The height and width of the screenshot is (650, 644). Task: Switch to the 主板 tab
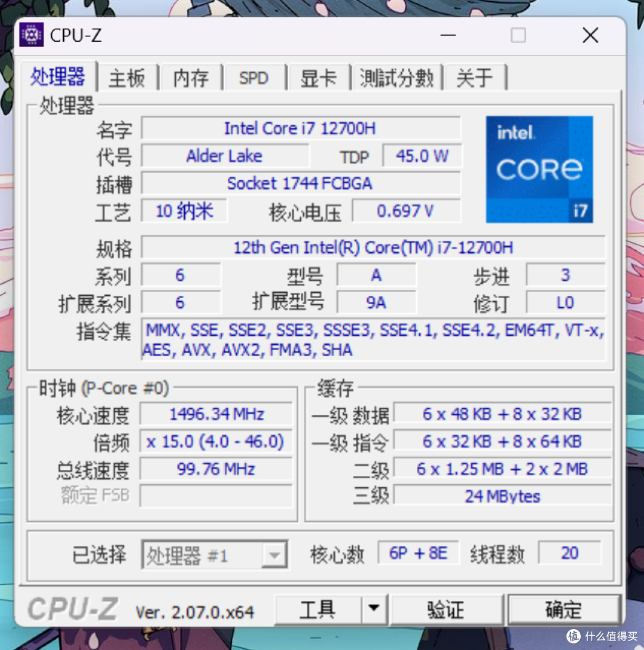click(x=126, y=78)
